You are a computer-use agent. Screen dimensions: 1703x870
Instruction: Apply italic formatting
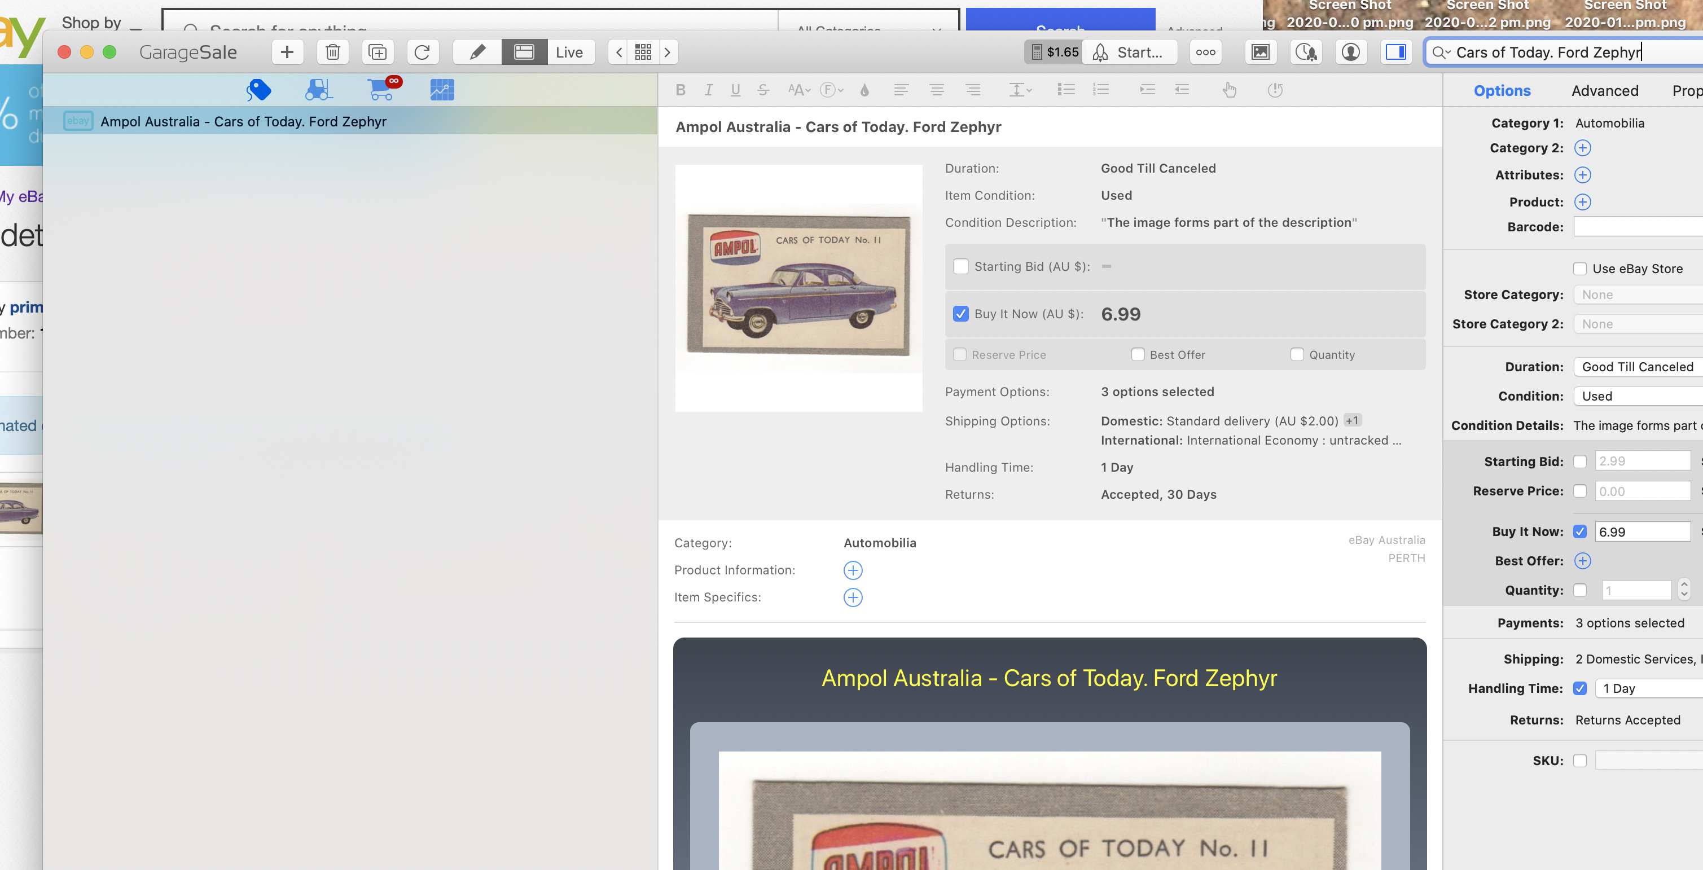click(x=708, y=90)
